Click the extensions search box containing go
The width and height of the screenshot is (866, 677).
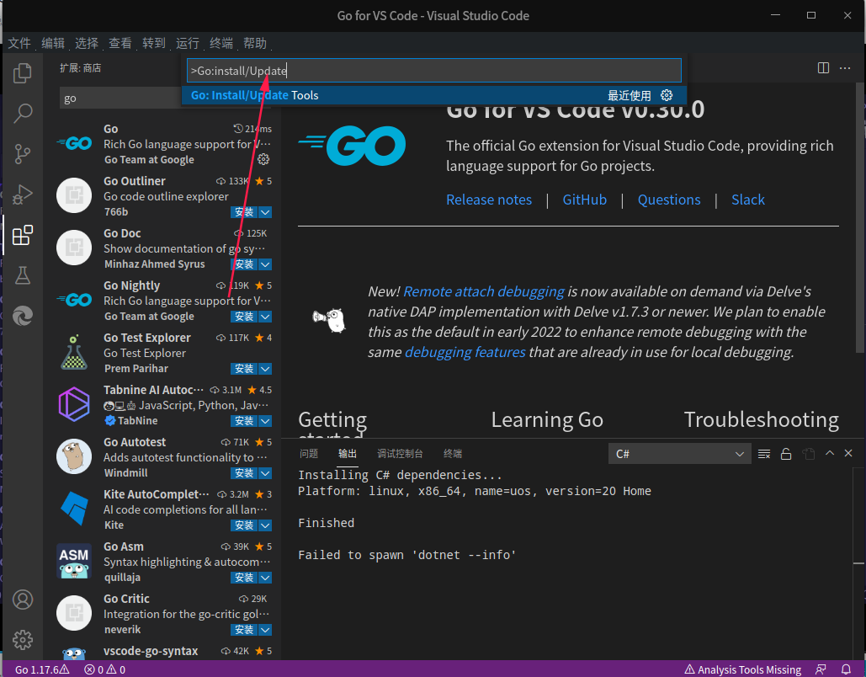pos(120,99)
